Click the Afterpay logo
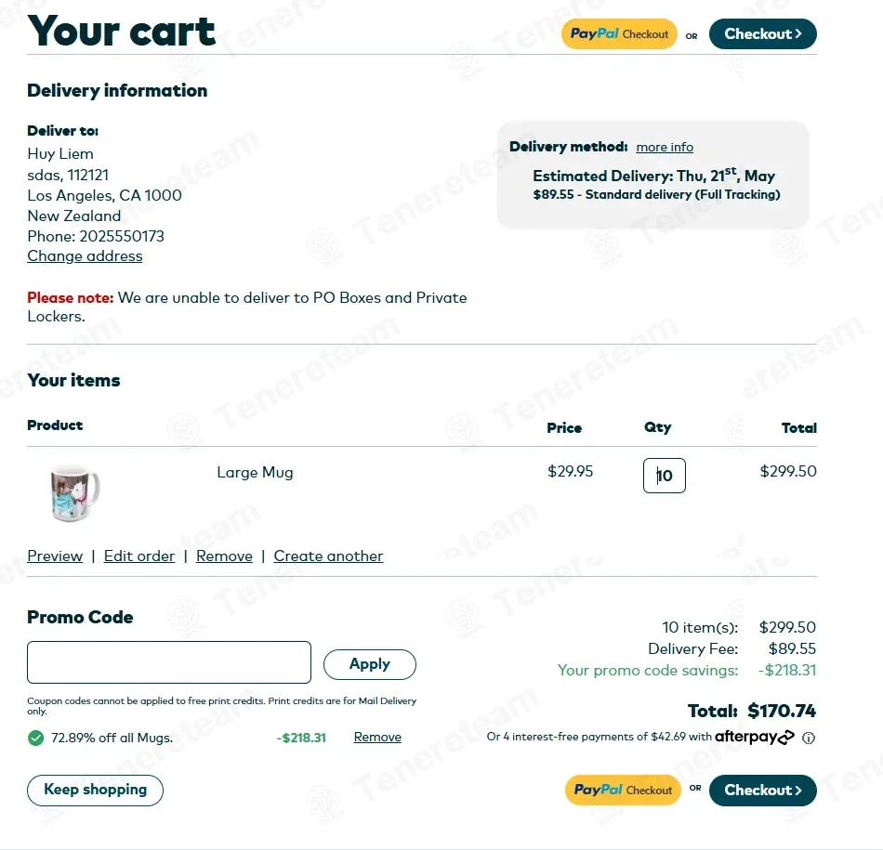 click(x=754, y=737)
